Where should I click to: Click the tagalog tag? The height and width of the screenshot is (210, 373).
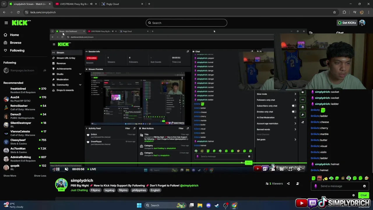point(109,190)
